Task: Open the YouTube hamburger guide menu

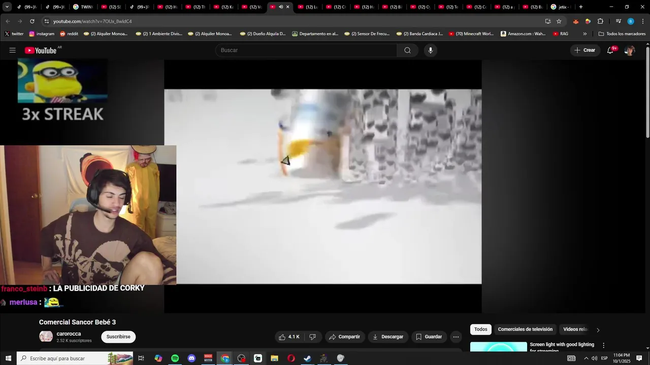Action: 12,50
